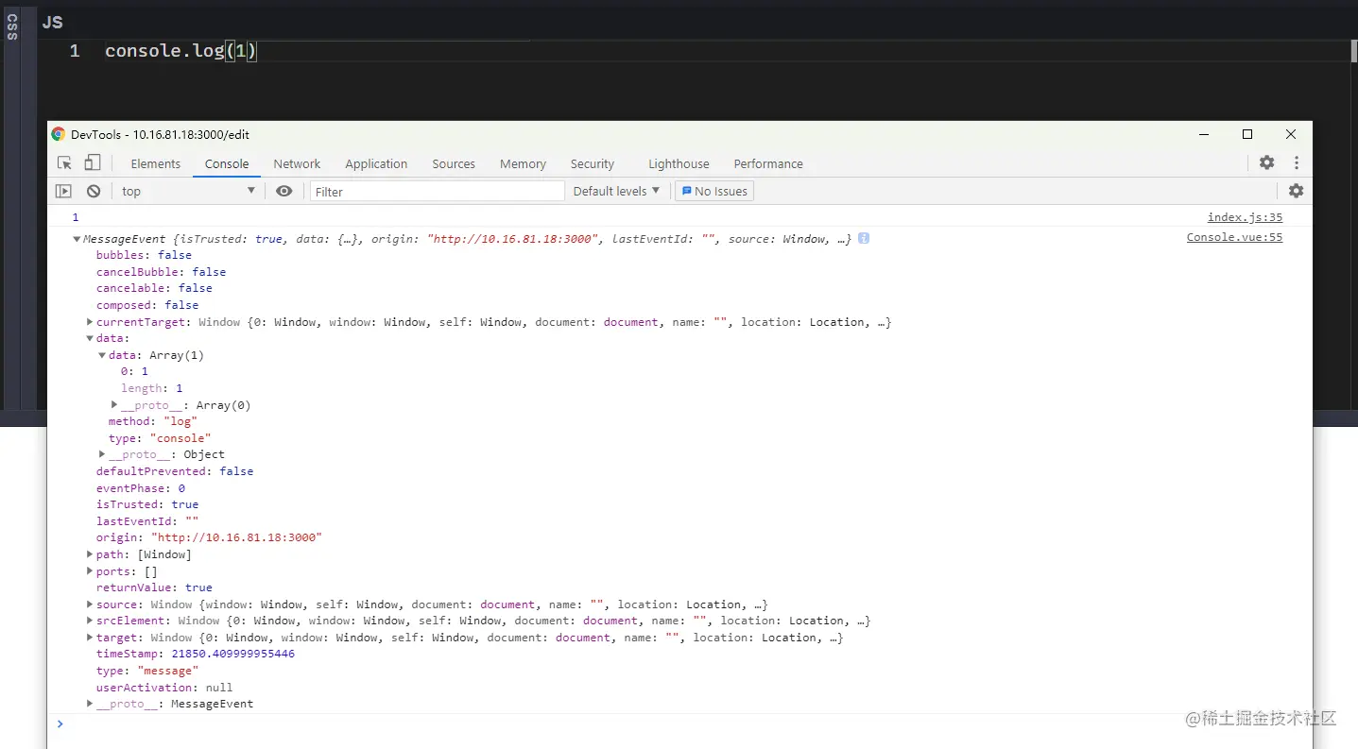The image size is (1358, 749).
Task: Click the composed: false property
Action: [x=147, y=305]
